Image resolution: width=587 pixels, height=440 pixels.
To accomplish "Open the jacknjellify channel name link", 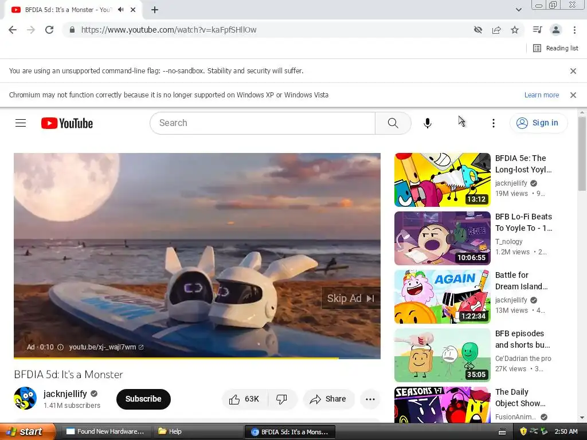I will tap(65, 394).
